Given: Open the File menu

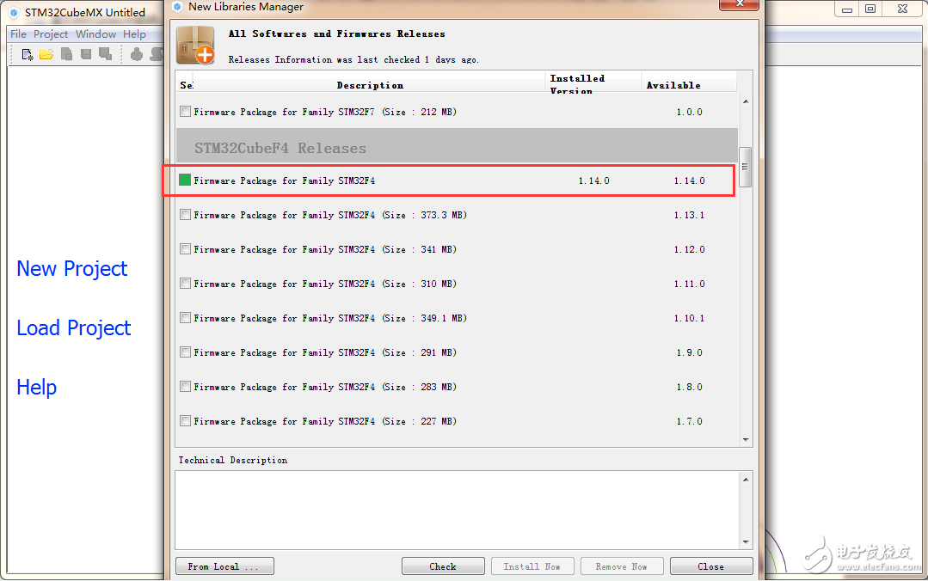Looking at the screenshot, I should pos(18,34).
